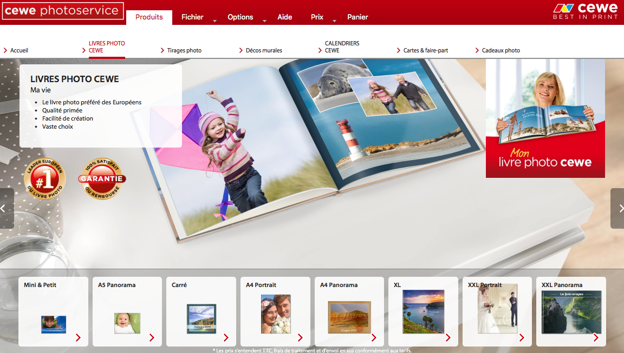
Task: Open the Produits tab
Action: coord(149,17)
